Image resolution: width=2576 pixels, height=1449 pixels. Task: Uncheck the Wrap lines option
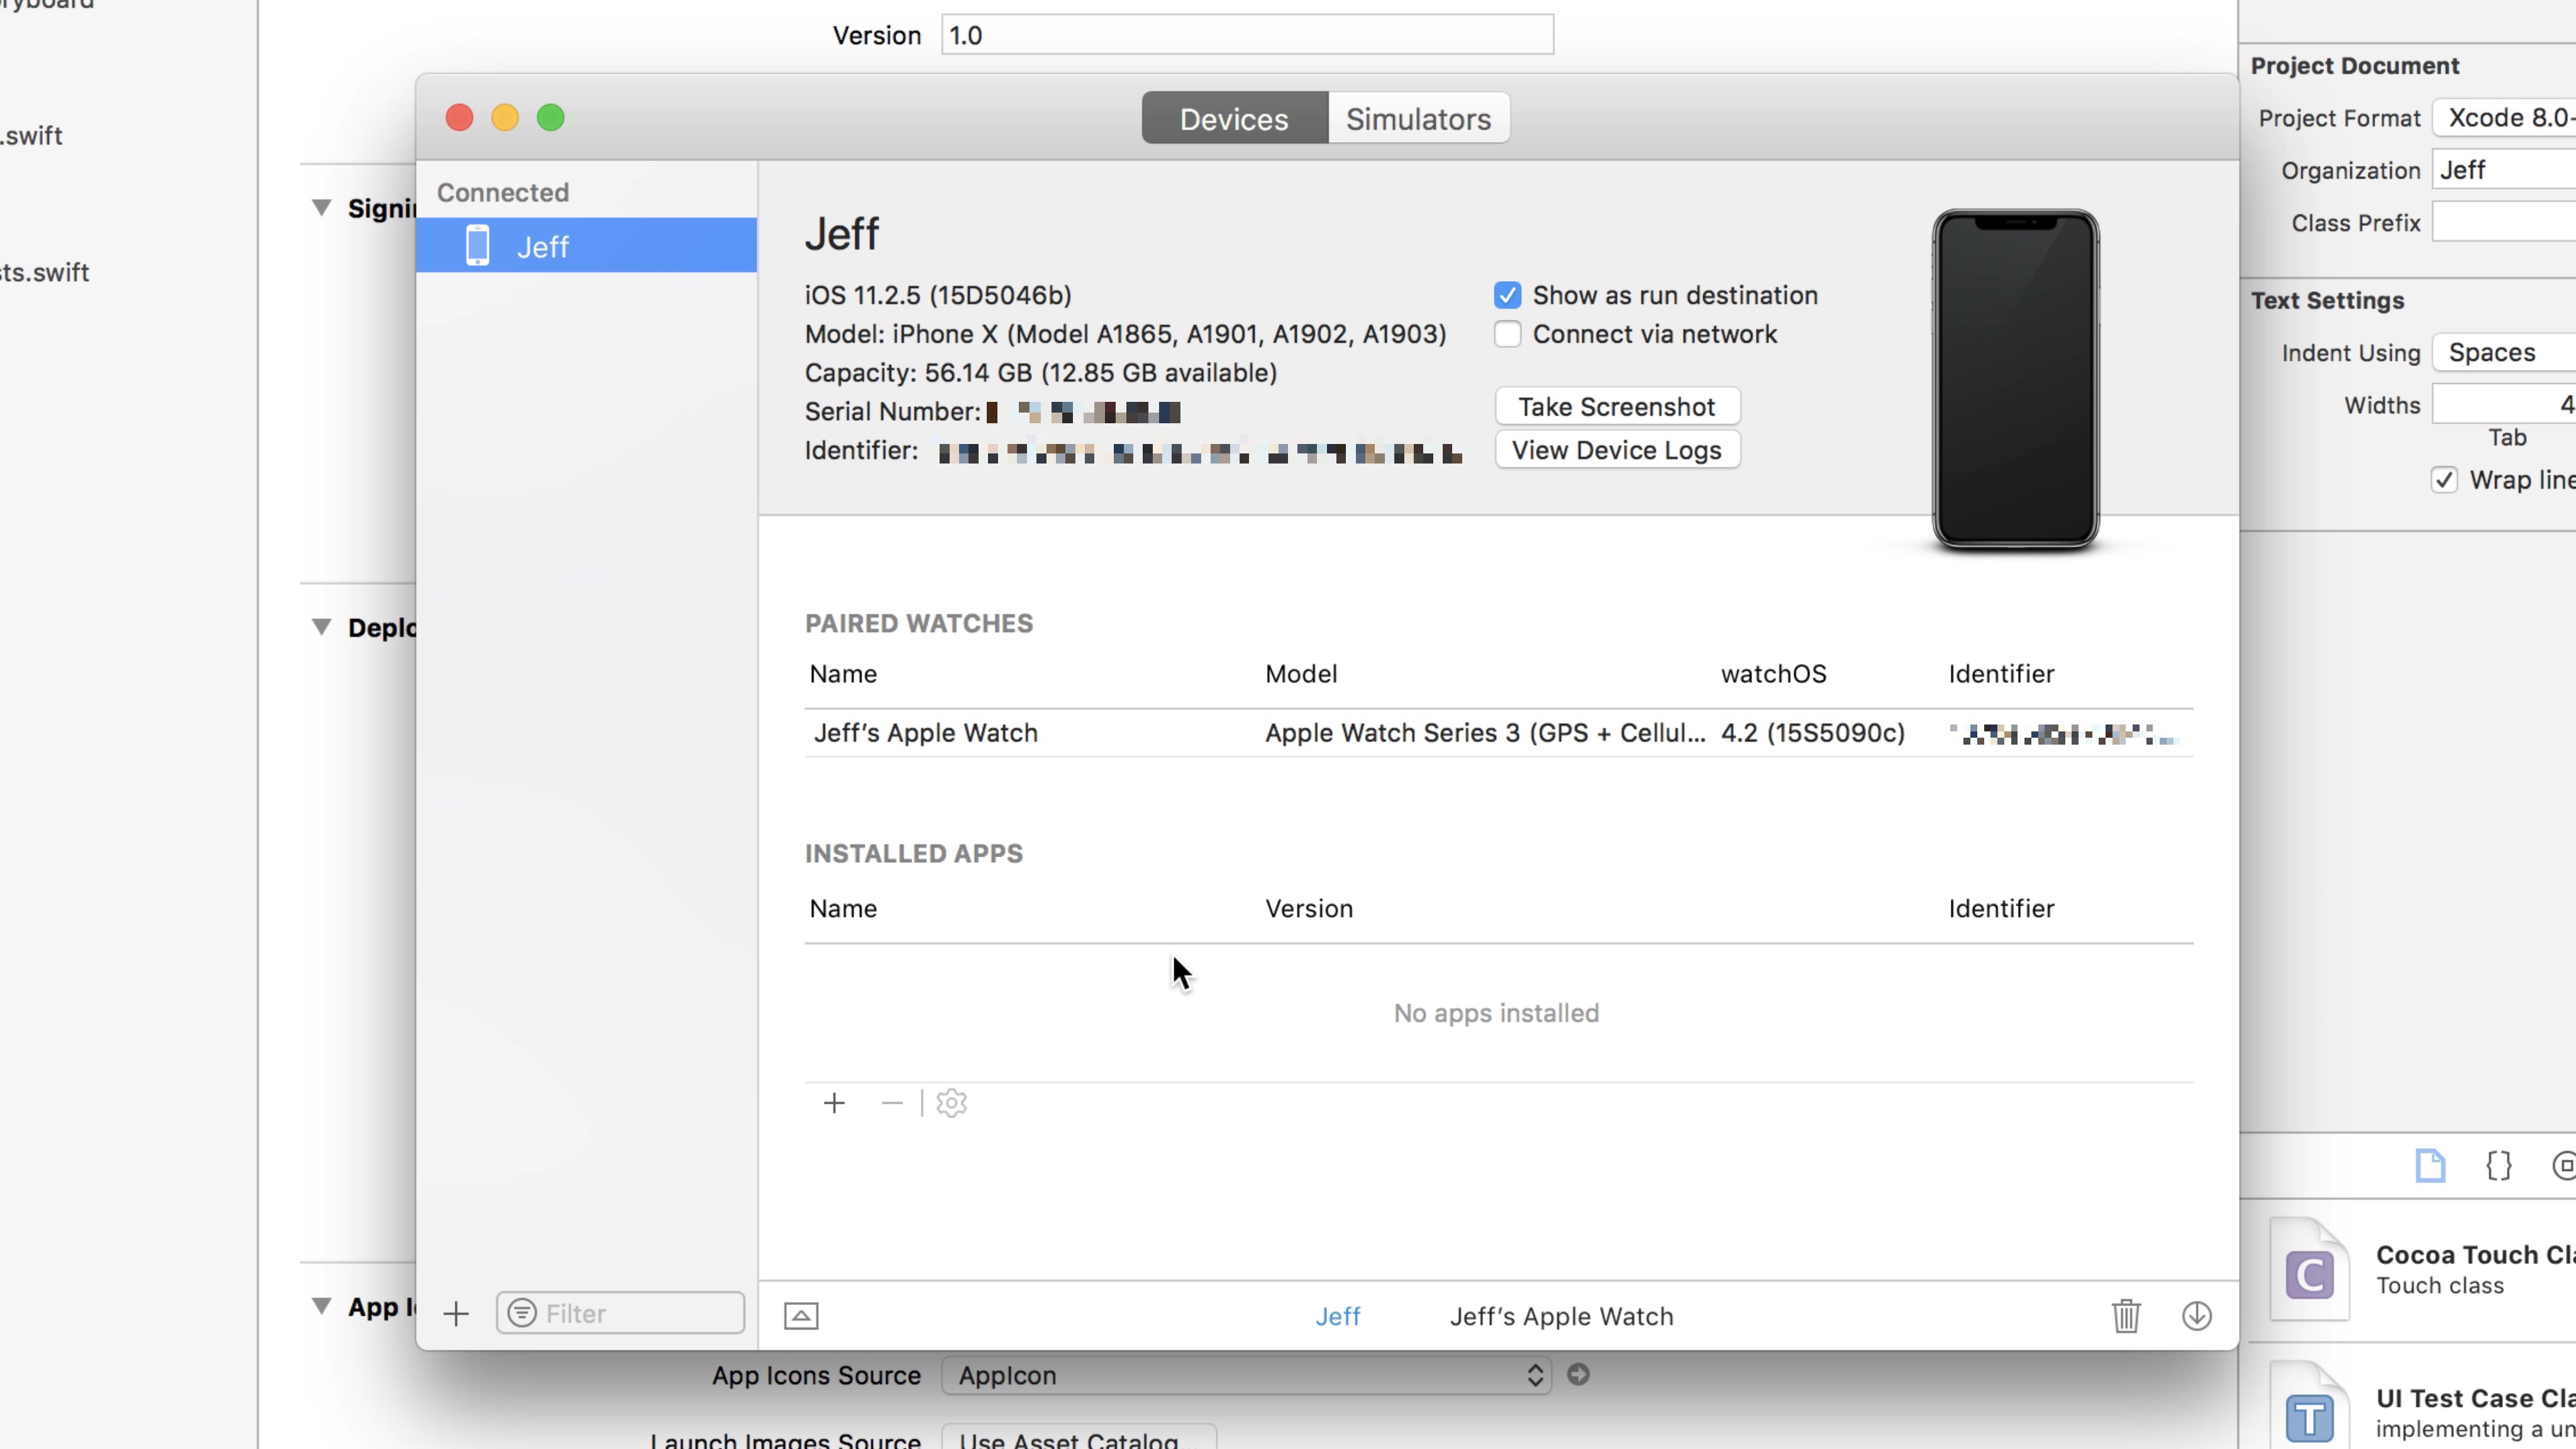(2444, 479)
